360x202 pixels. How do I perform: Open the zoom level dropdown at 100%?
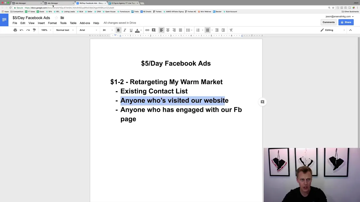[46, 30]
